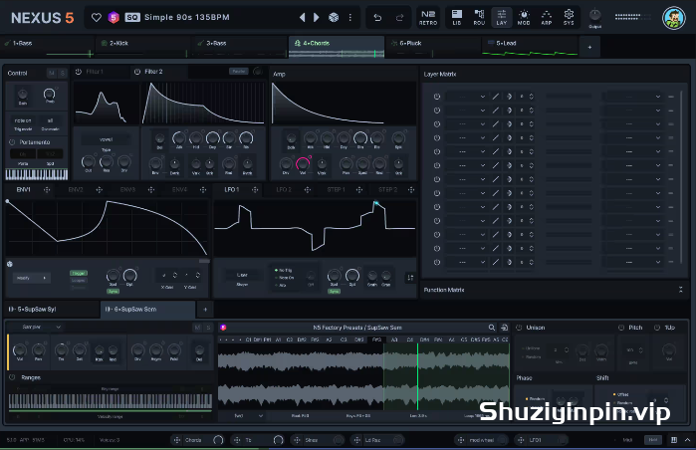Toggle ENV1 Trigger mode button
Image resolution: width=696 pixels, height=450 pixels.
point(79,273)
